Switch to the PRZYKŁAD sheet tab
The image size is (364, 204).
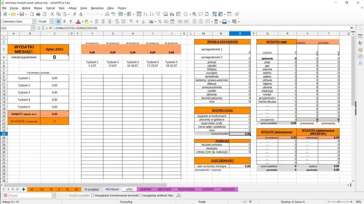pyautogui.click(x=112, y=189)
